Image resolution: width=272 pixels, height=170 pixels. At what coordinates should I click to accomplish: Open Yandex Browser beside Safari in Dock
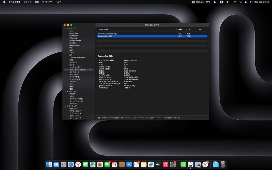pos(78,164)
